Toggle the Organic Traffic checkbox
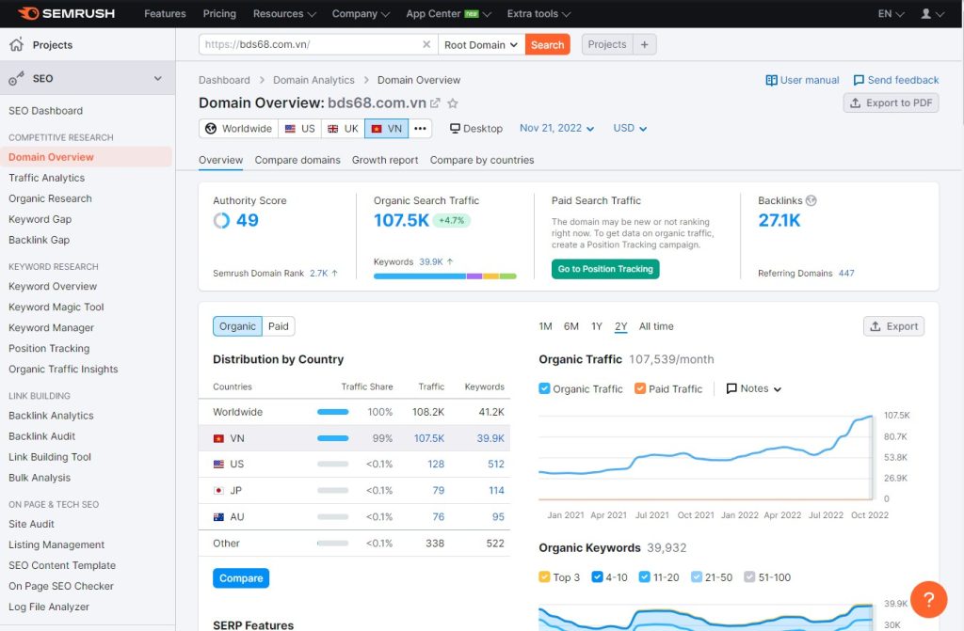 pyautogui.click(x=544, y=388)
